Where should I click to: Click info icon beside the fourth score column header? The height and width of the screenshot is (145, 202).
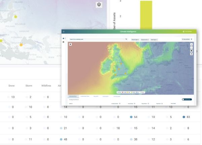coord(162,104)
